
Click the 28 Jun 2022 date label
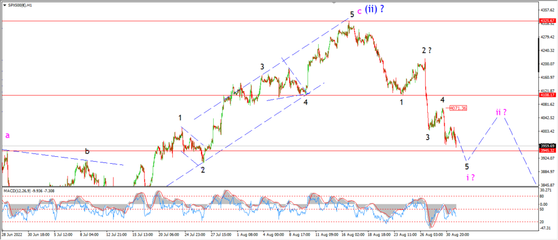[11, 235]
